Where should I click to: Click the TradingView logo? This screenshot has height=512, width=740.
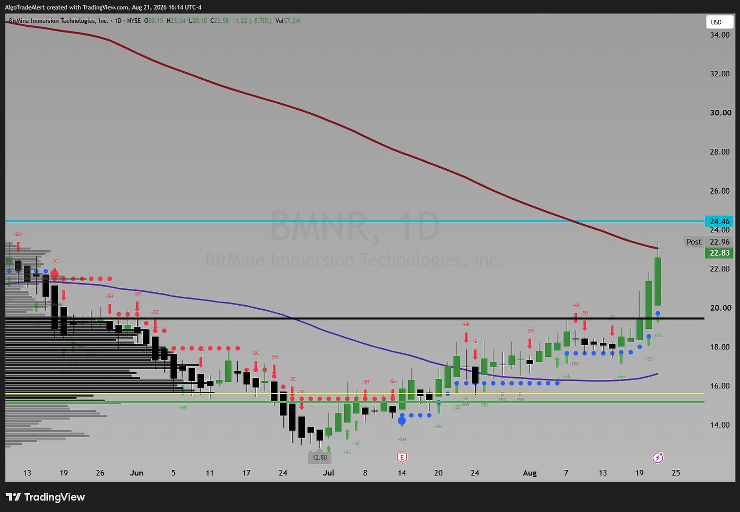45,497
